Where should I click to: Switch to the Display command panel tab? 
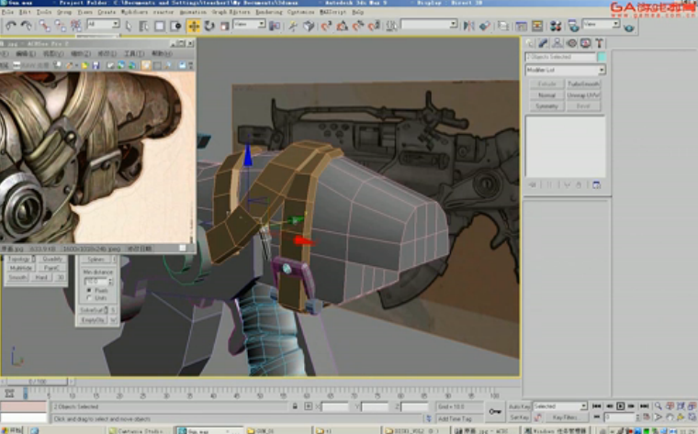tap(585, 43)
